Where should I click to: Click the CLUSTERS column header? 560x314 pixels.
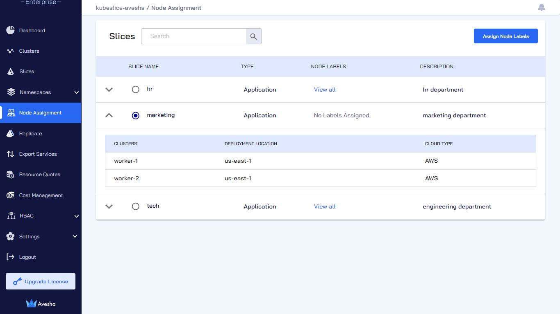click(125, 144)
